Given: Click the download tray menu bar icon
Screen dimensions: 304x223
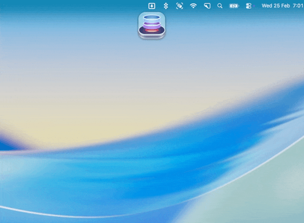Looking at the screenshot, I should tap(152, 6).
